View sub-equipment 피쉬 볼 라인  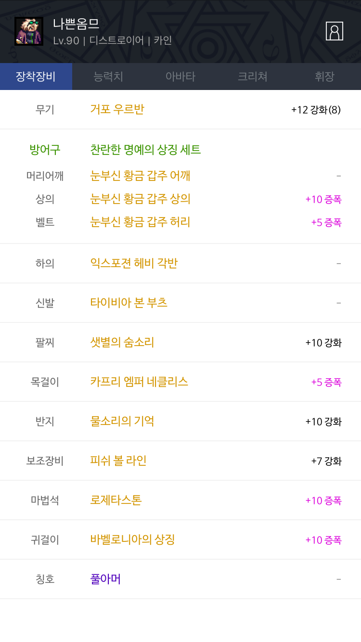coord(118,461)
